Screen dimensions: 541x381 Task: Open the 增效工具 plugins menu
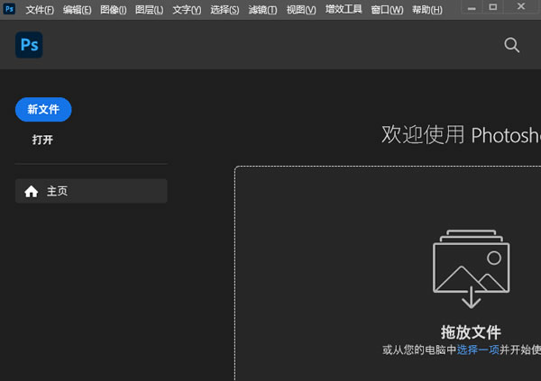click(x=344, y=10)
